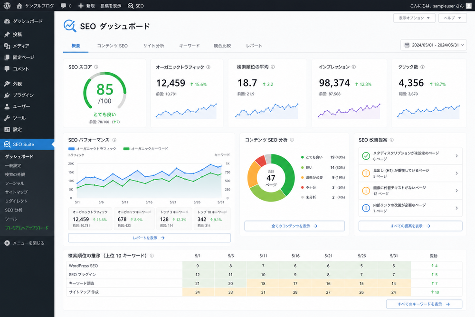Switch to the コンテンツ SEO tab
475x317 pixels.
(113, 46)
